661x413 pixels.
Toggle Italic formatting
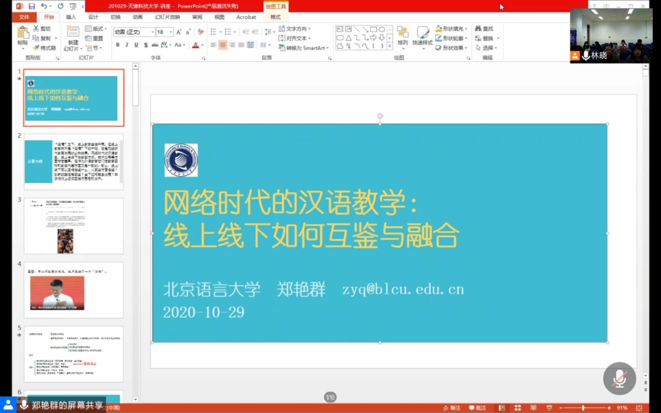tap(127, 45)
